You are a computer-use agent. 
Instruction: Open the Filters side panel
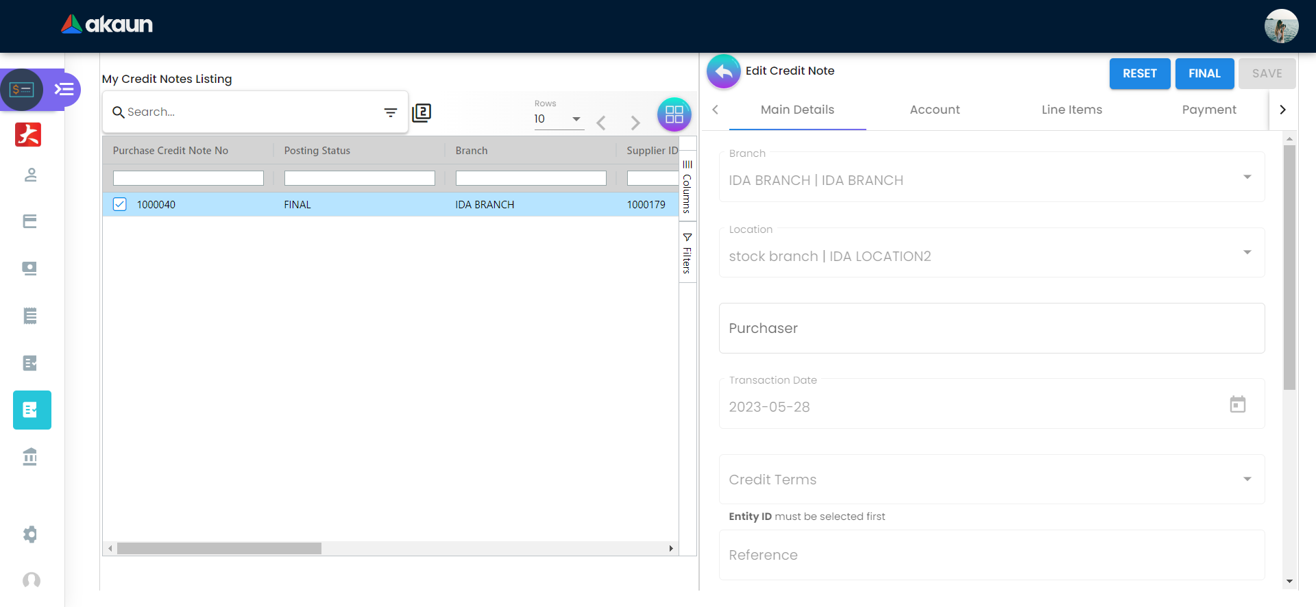point(687,253)
